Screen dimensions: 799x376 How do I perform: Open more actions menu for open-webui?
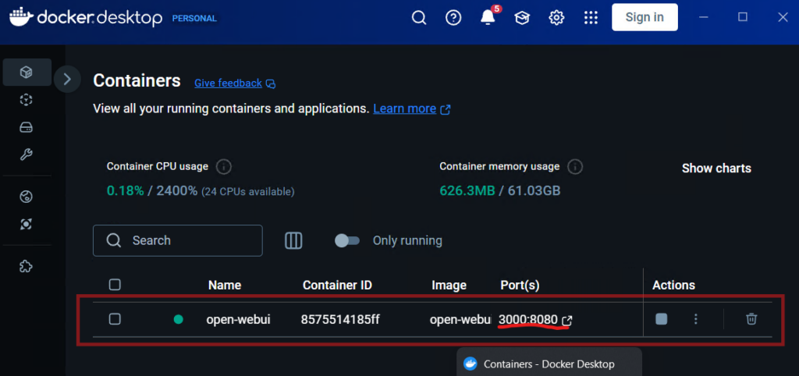coord(696,319)
